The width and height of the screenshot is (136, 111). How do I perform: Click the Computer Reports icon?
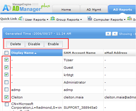tap(90, 18)
